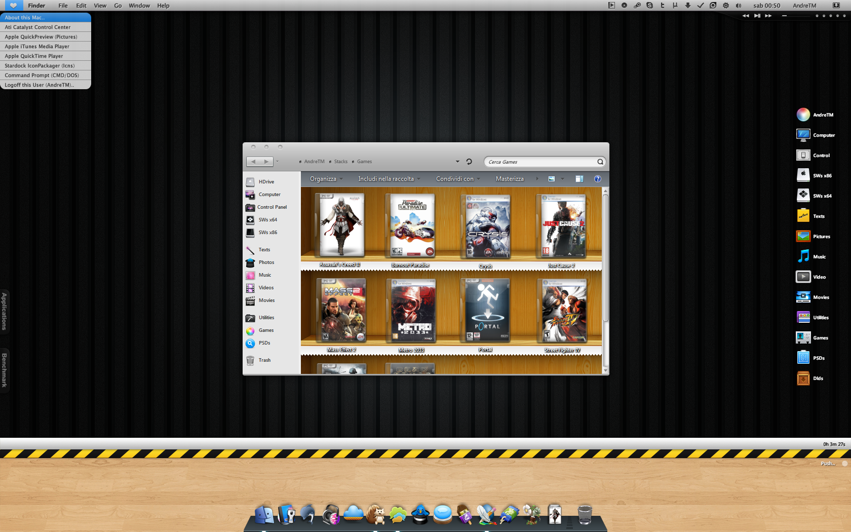The image size is (851, 532).
Task: Open the address bar history dropdown arrow
Action: (457, 162)
